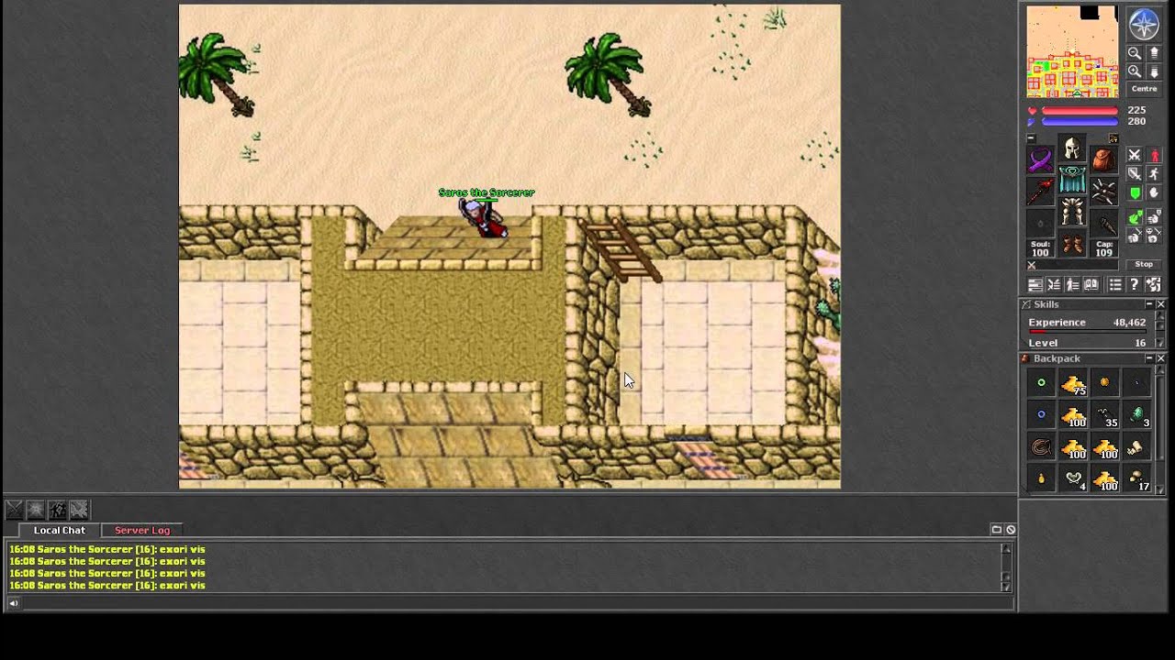Select the mushroom stack of 17

(x=1137, y=479)
